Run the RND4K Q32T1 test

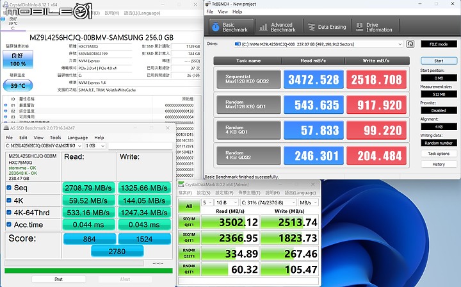189,254
